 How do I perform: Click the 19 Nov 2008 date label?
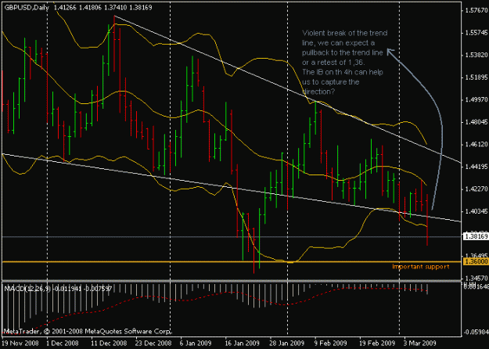(20, 343)
